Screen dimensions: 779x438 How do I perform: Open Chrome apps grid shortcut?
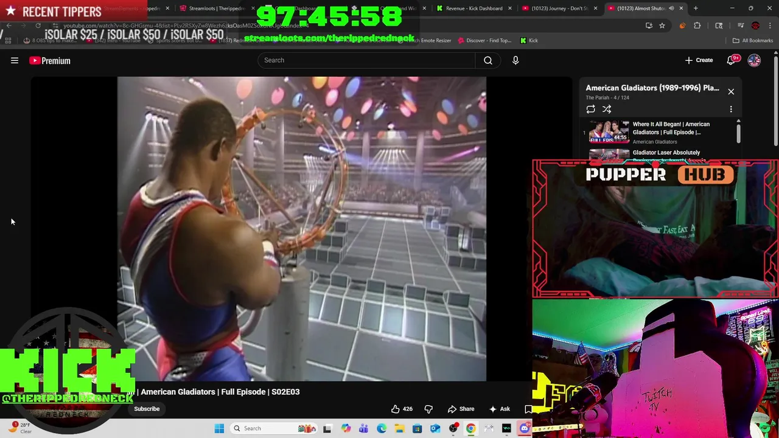point(8,40)
